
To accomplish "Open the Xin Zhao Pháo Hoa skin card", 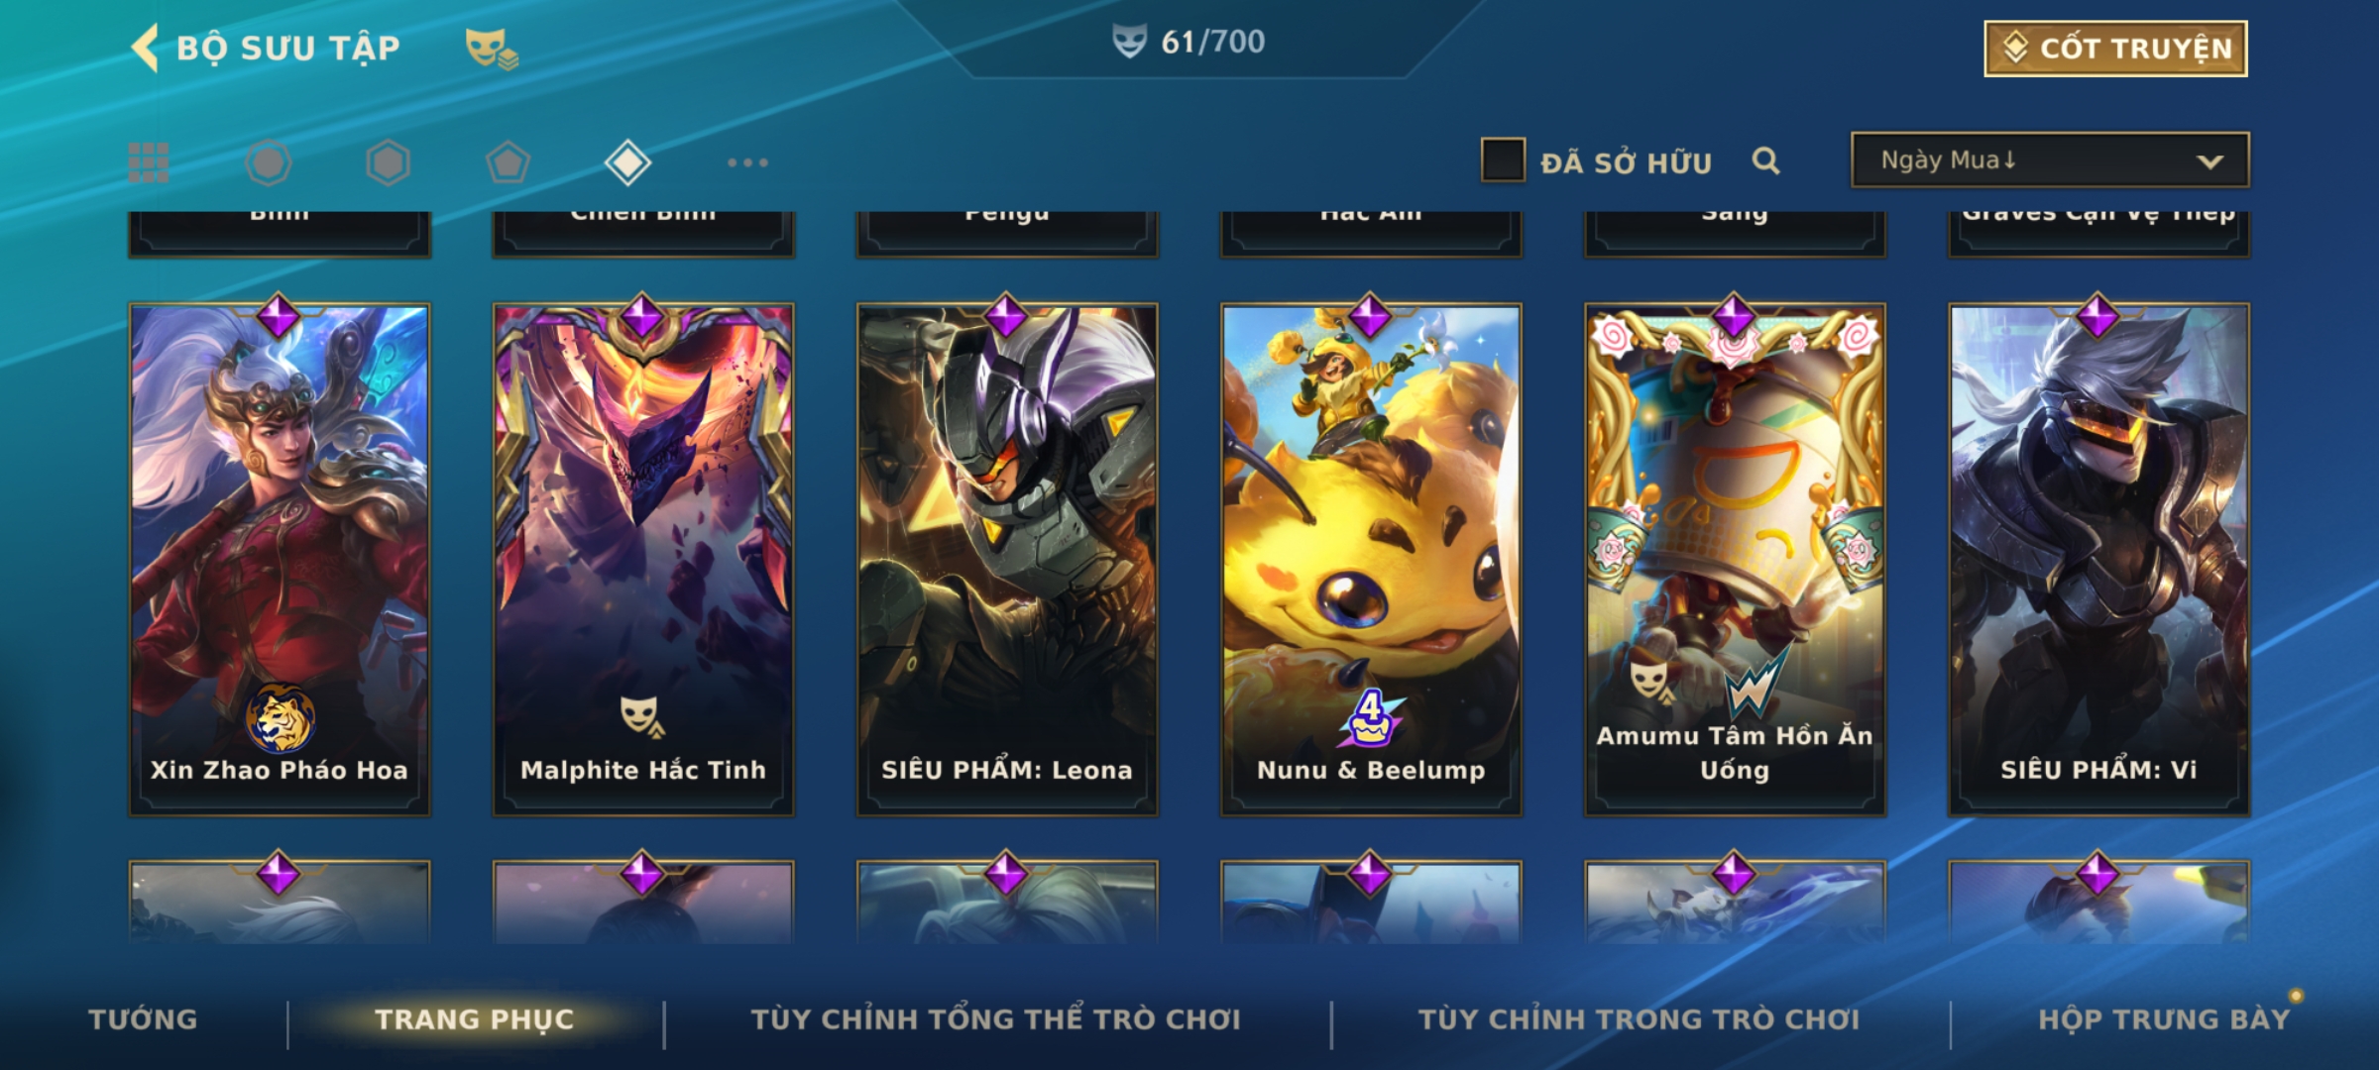I will (280, 560).
